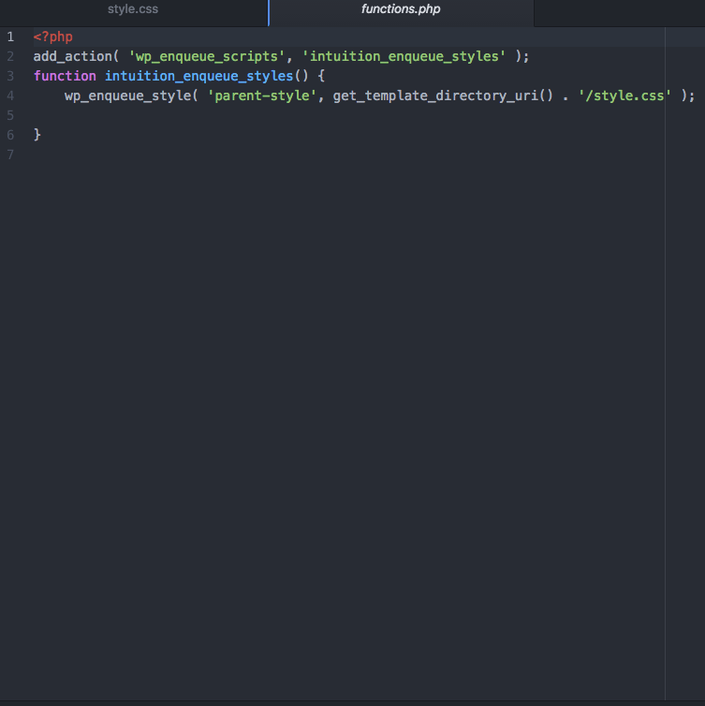Click line number 4 in gutter
Viewport: 705px width, 706px height.
[10, 96]
